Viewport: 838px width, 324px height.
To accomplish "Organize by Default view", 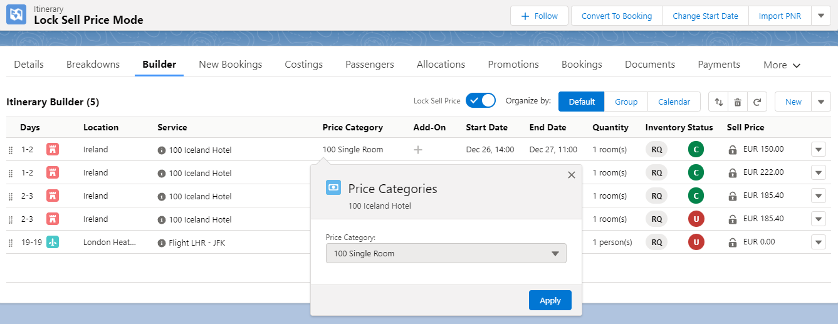I will 582,102.
